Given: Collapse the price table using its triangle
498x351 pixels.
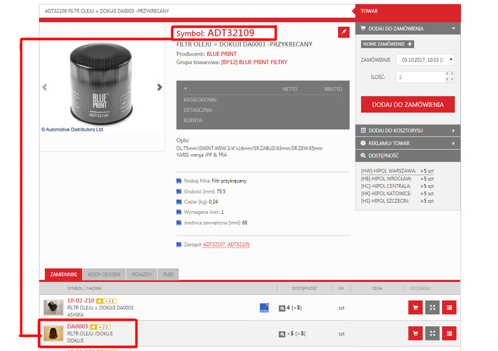Looking at the screenshot, I should [x=185, y=88].
